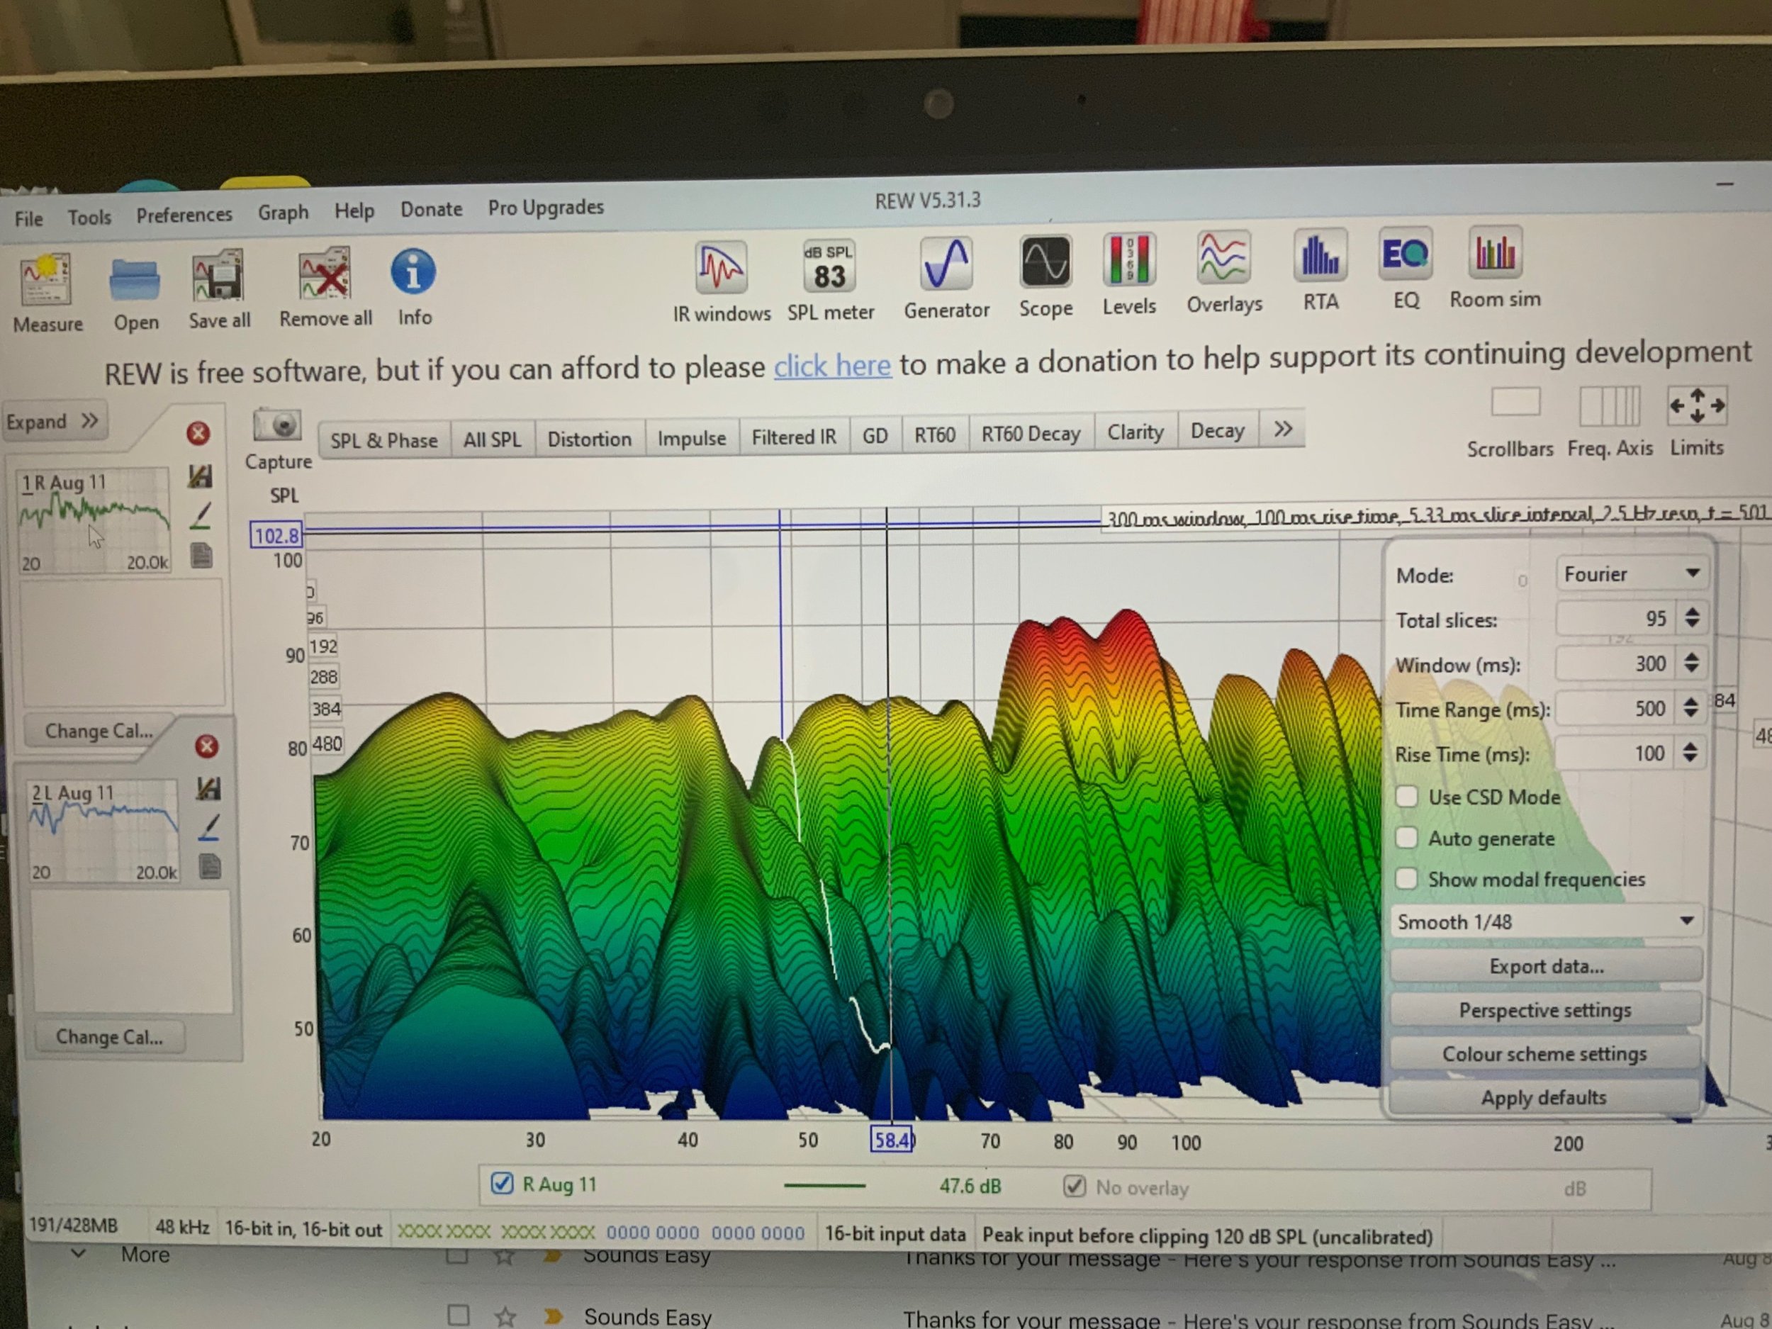1772x1329 pixels.
Task: Expand the measurements panel
Action: pyautogui.click(x=52, y=421)
